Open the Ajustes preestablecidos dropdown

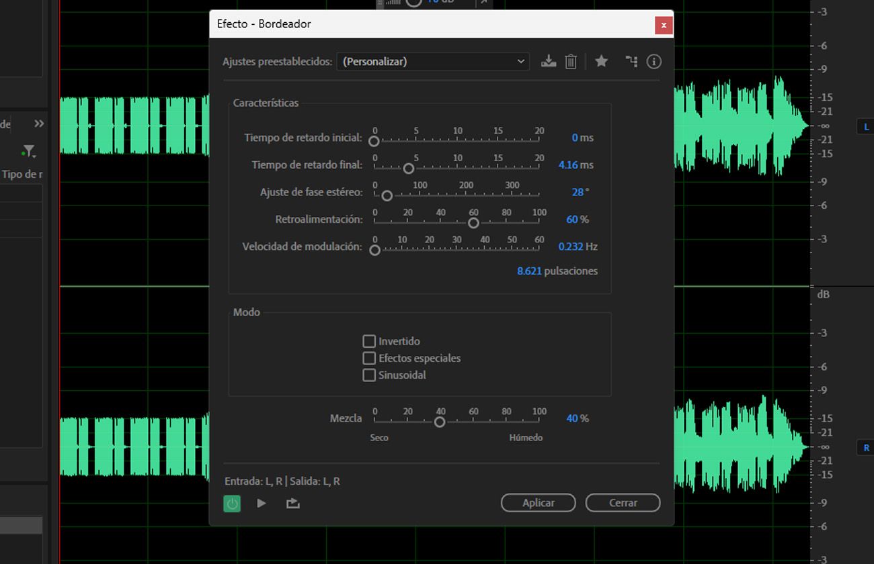click(521, 61)
